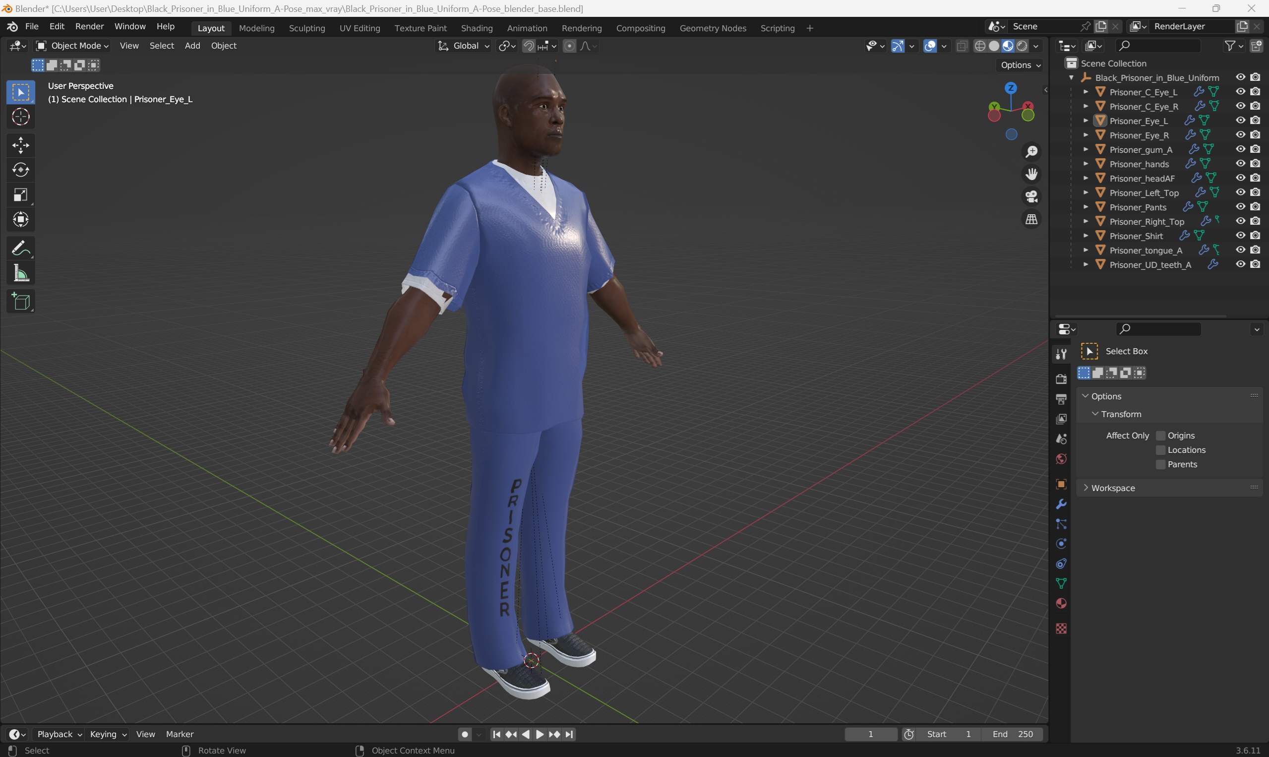
Task: Toggle proportional editing button
Action: click(x=569, y=46)
